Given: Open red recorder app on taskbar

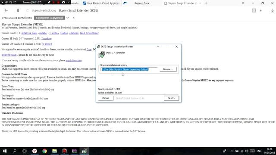Looking at the screenshot, I should click(x=64, y=151).
